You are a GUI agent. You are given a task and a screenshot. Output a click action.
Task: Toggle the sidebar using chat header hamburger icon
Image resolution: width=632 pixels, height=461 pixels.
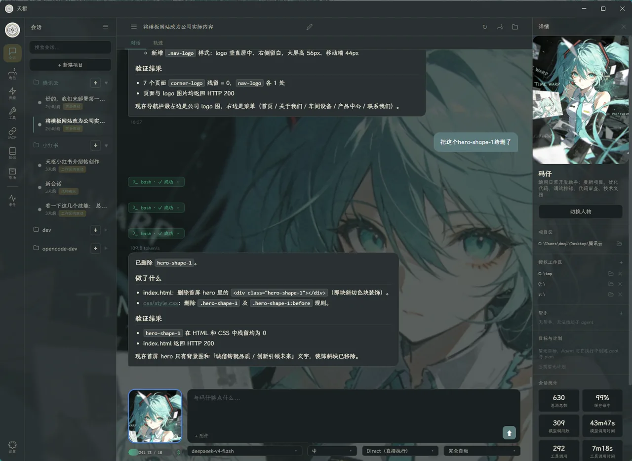tap(134, 27)
